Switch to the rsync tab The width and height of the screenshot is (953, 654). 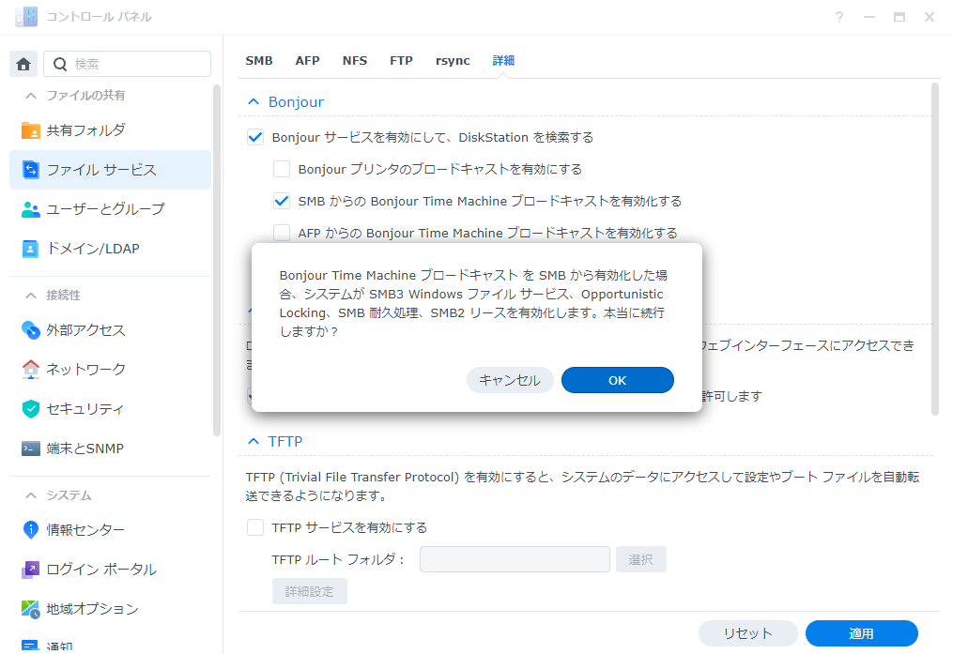(453, 61)
